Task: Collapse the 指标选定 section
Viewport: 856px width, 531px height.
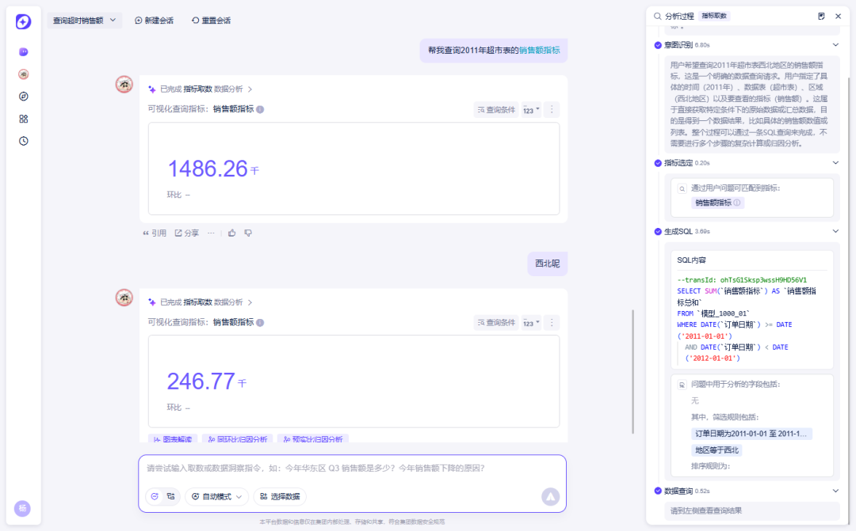Action: pos(835,162)
